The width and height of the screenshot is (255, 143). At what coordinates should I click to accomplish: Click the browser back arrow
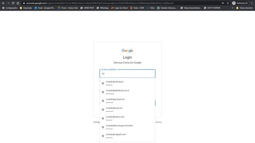pos(3,3)
